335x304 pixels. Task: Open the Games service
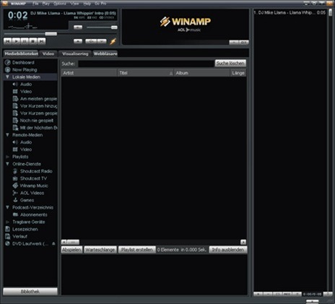pos(27,200)
